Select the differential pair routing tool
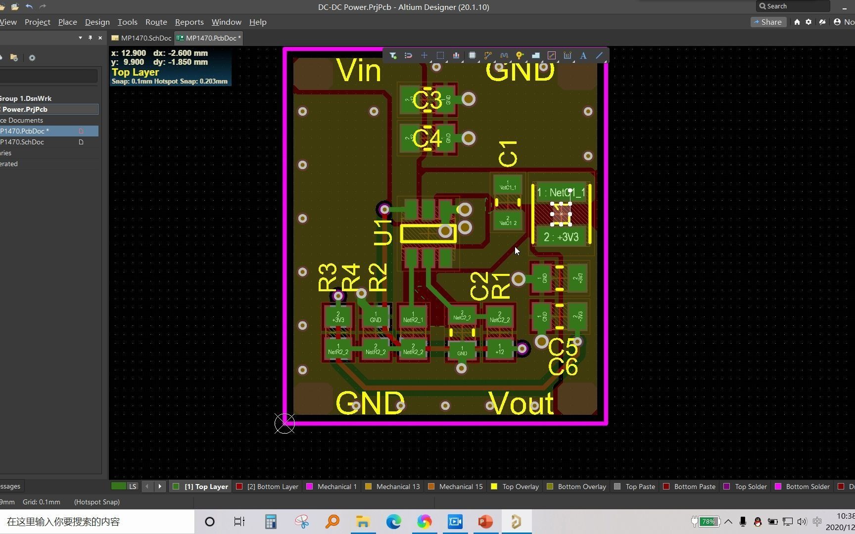 [504, 55]
